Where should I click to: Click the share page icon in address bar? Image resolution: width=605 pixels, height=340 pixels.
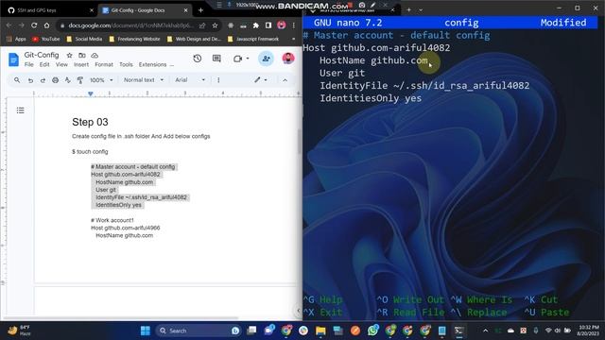pyautogui.click(x=202, y=25)
